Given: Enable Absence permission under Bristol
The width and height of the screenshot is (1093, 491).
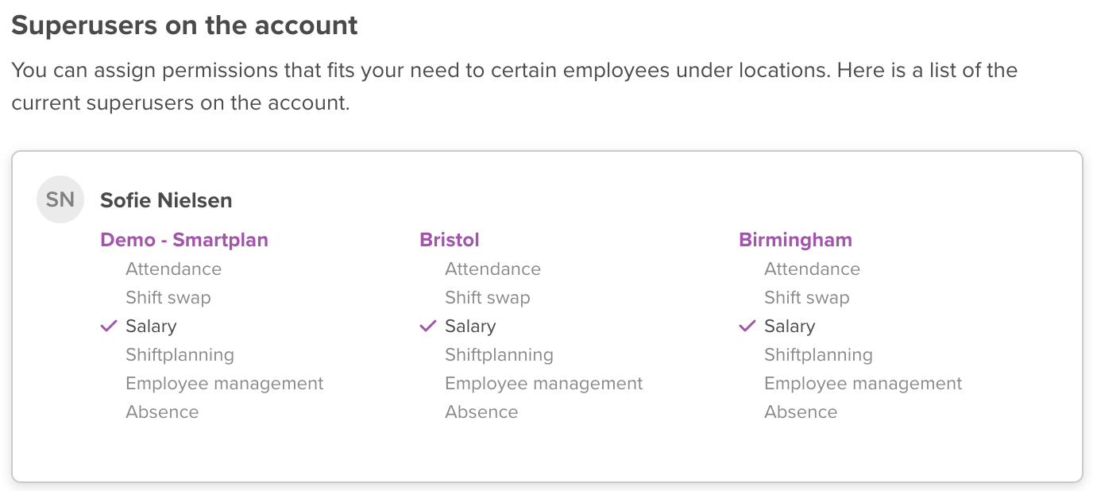Looking at the screenshot, I should tap(481, 412).
